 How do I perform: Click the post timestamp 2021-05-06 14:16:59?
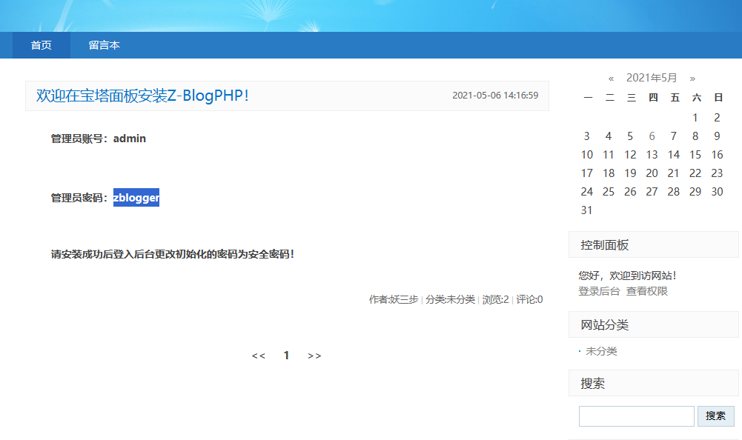click(x=495, y=96)
